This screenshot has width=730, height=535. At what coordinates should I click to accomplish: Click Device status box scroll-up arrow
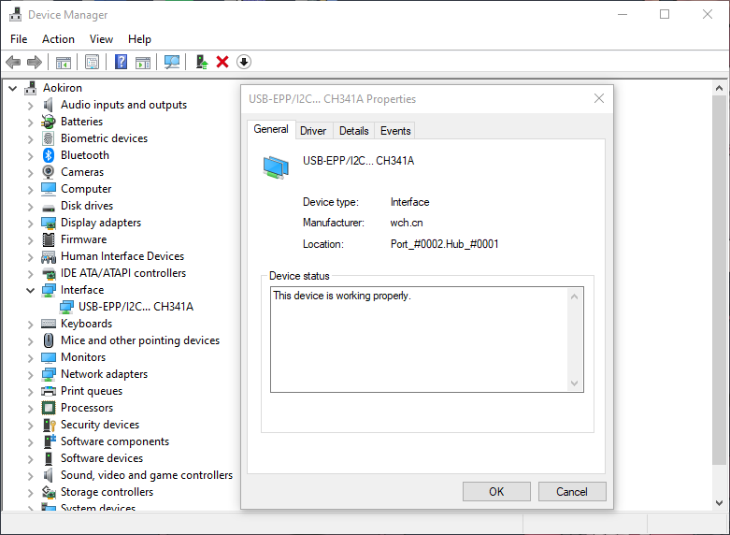(x=575, y=296)
